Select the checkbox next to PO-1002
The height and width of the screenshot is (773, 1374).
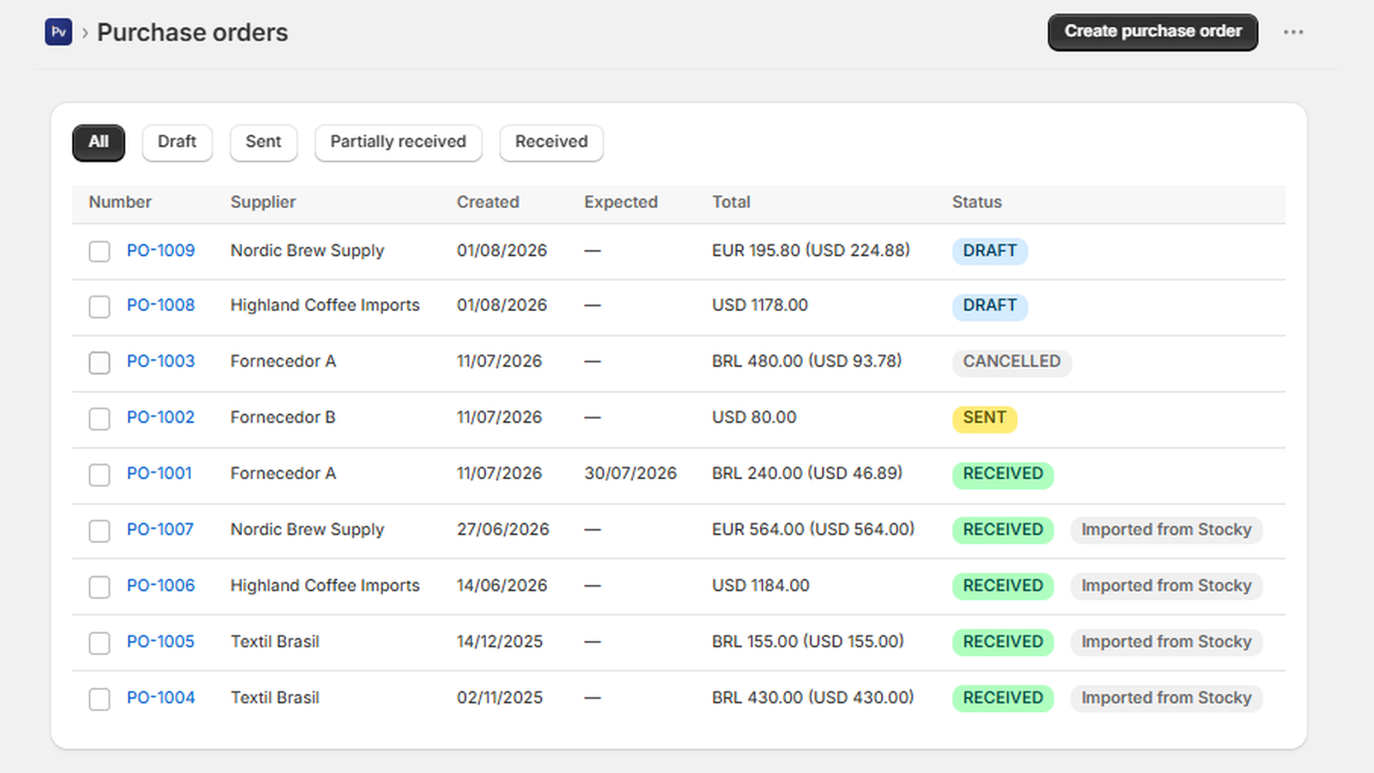point(100,419)
